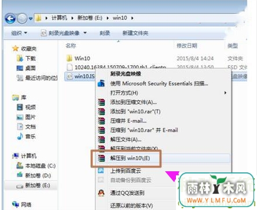Click 收藏夹 star icon in sidebar
Viewport: 257px width, 210px height.
[15, 49]
